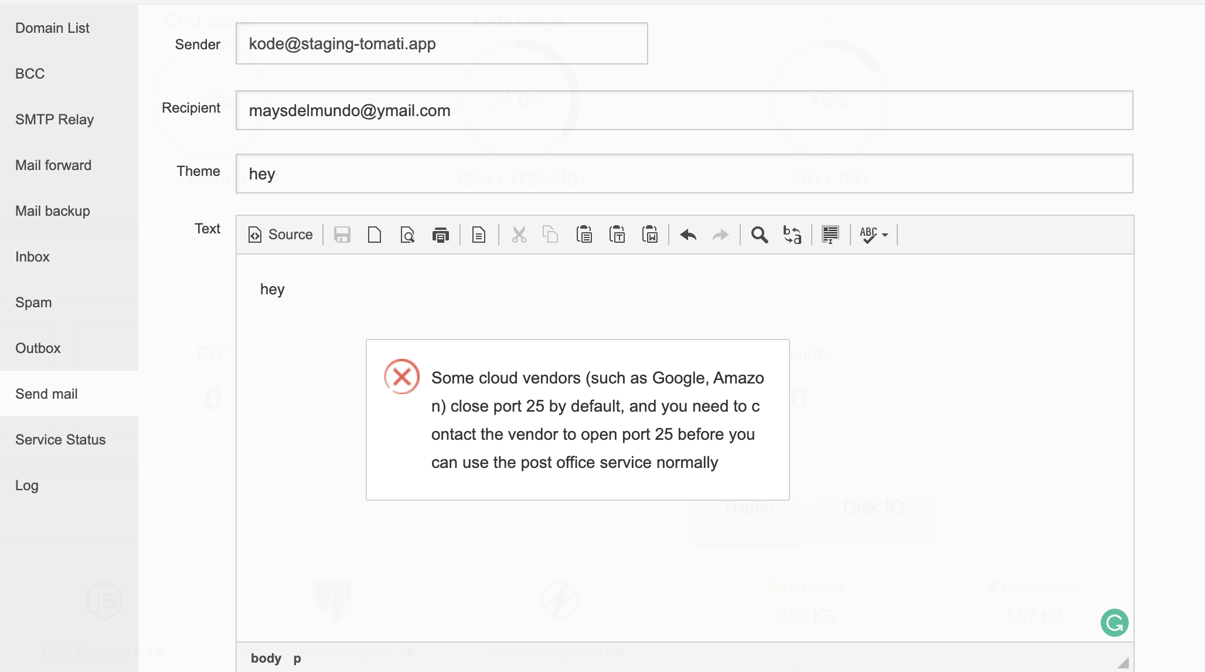
Task: Click the Paste clipboard icon
Action: tap(584, 235)
